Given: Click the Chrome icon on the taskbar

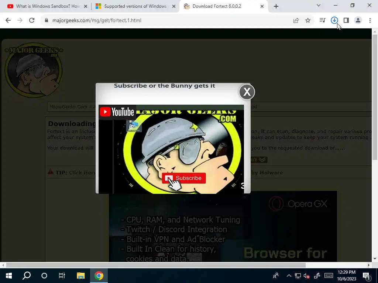Looking at the screenshot, I should [99, 276].
